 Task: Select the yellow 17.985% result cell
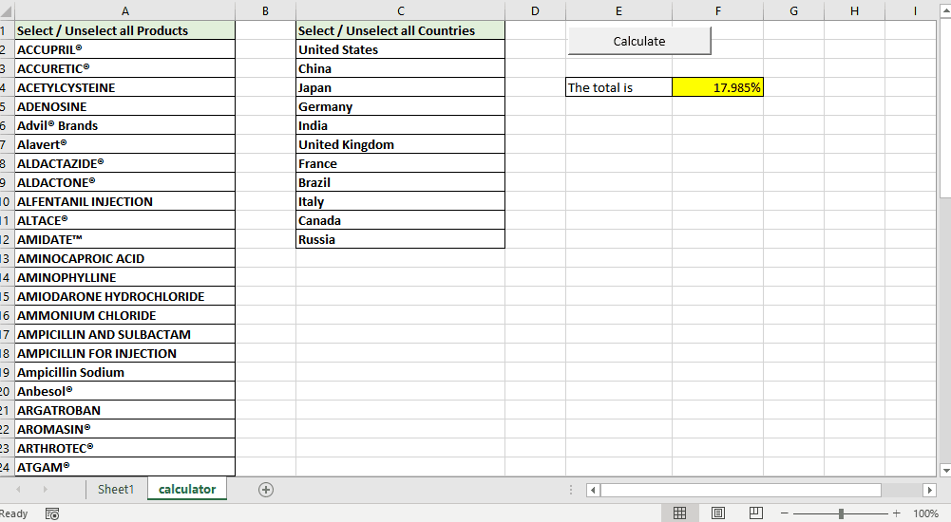click(x=717, y=87)
